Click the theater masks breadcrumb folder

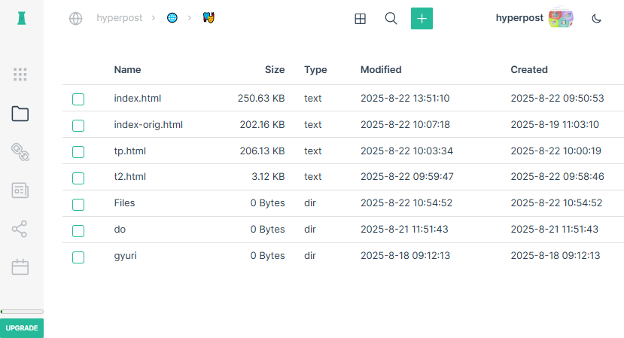point(209,17)
